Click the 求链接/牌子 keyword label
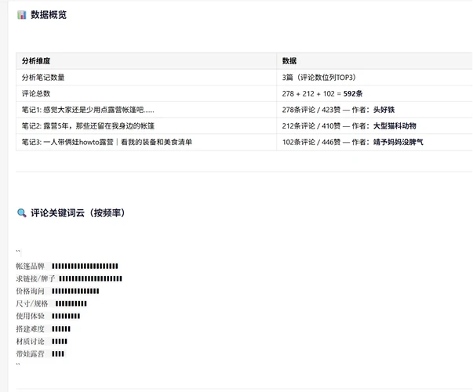The image size is (473, 392). point(35,278)
